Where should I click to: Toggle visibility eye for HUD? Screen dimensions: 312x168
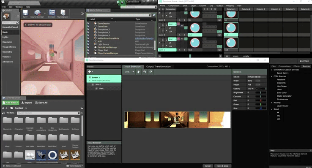[88, 41]
